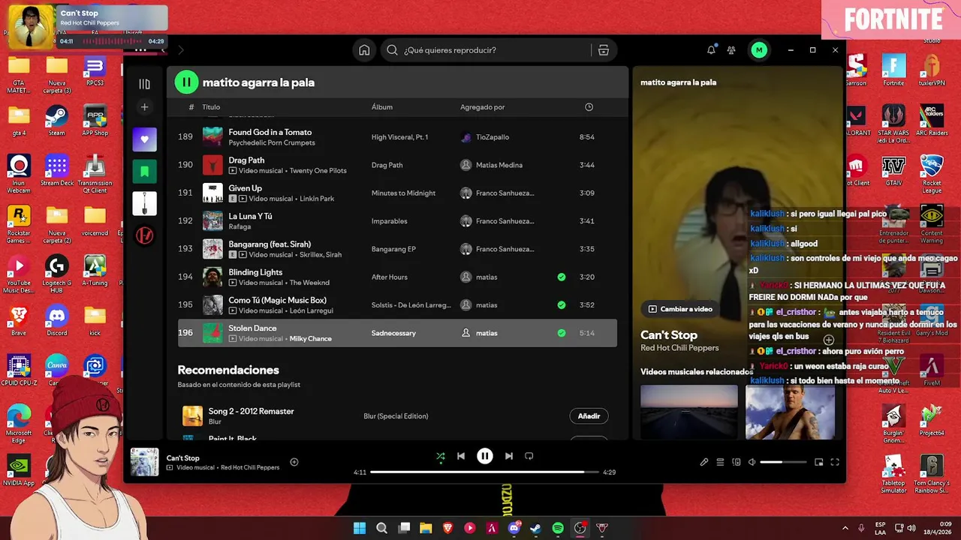Screen dimensions: 961x540
Task: Open Steam from the taskbar
Action: [x=535, y=528]
